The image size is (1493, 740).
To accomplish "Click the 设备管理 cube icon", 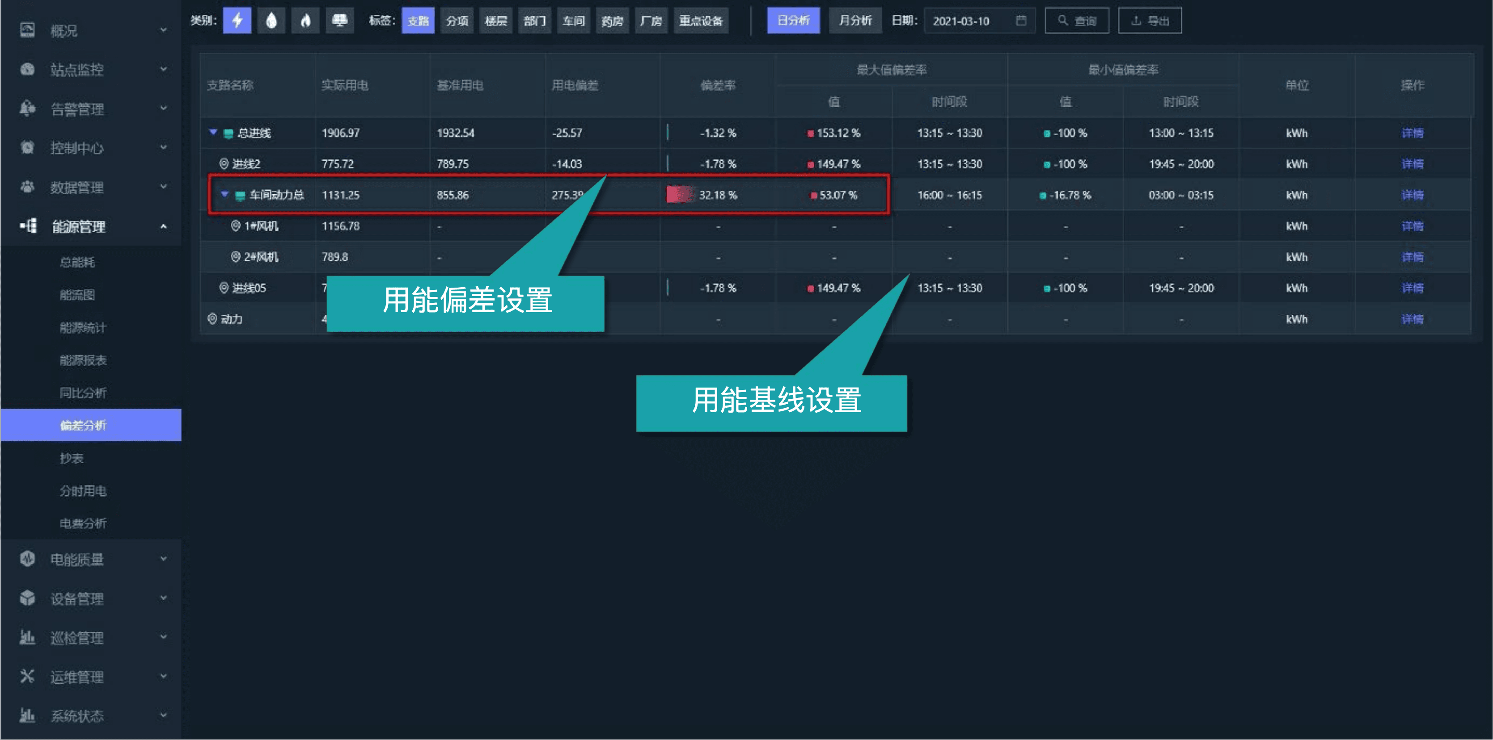I will [x=27, y=598].
